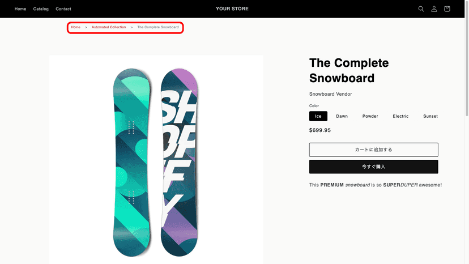Open the account login icon
Image resolution: width=469 pixels, height=264 pixels.
coord(434,9)
